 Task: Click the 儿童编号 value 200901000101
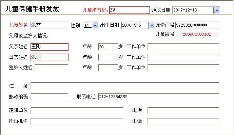coord(197,34)
